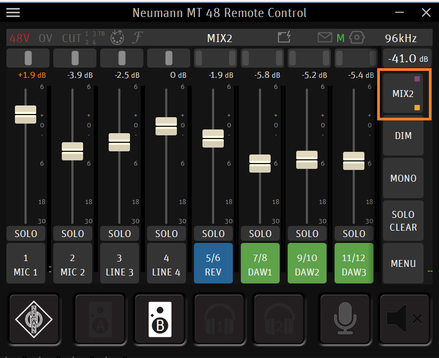Click the 96kHz sample rate display
The image size is (439, 358).
[x=401, y=38]
